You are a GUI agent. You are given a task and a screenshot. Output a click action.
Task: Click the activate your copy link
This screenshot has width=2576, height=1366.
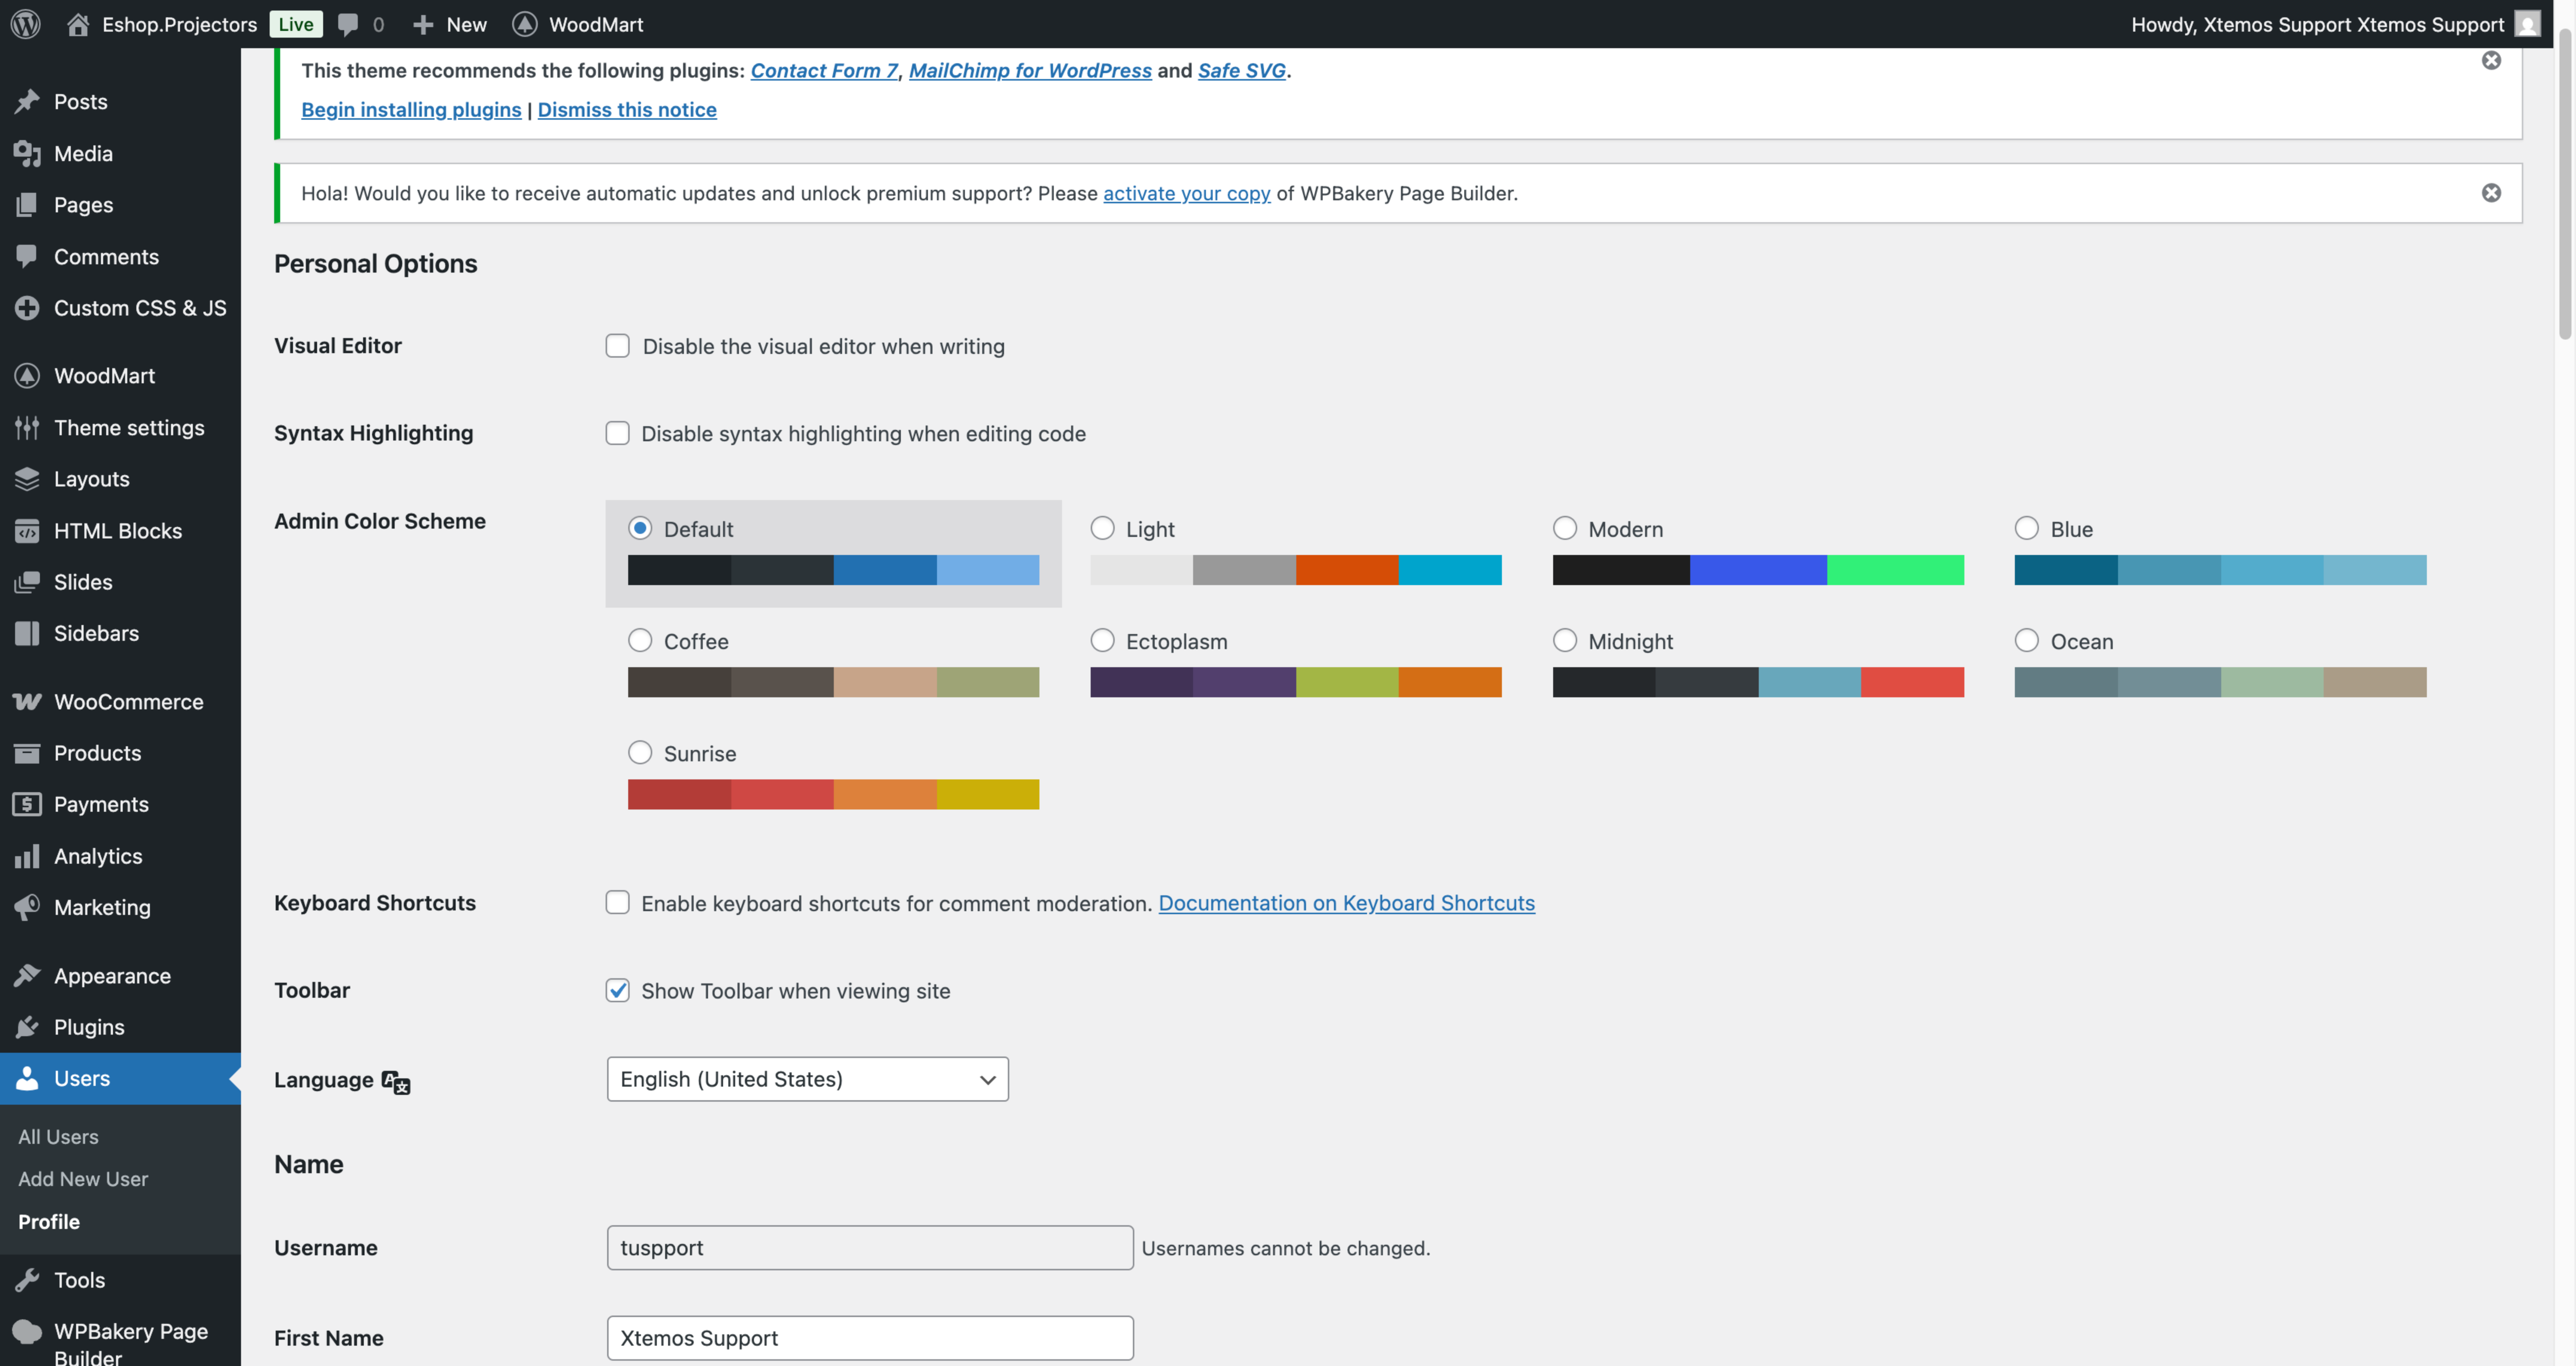(x=1187, y=193)
